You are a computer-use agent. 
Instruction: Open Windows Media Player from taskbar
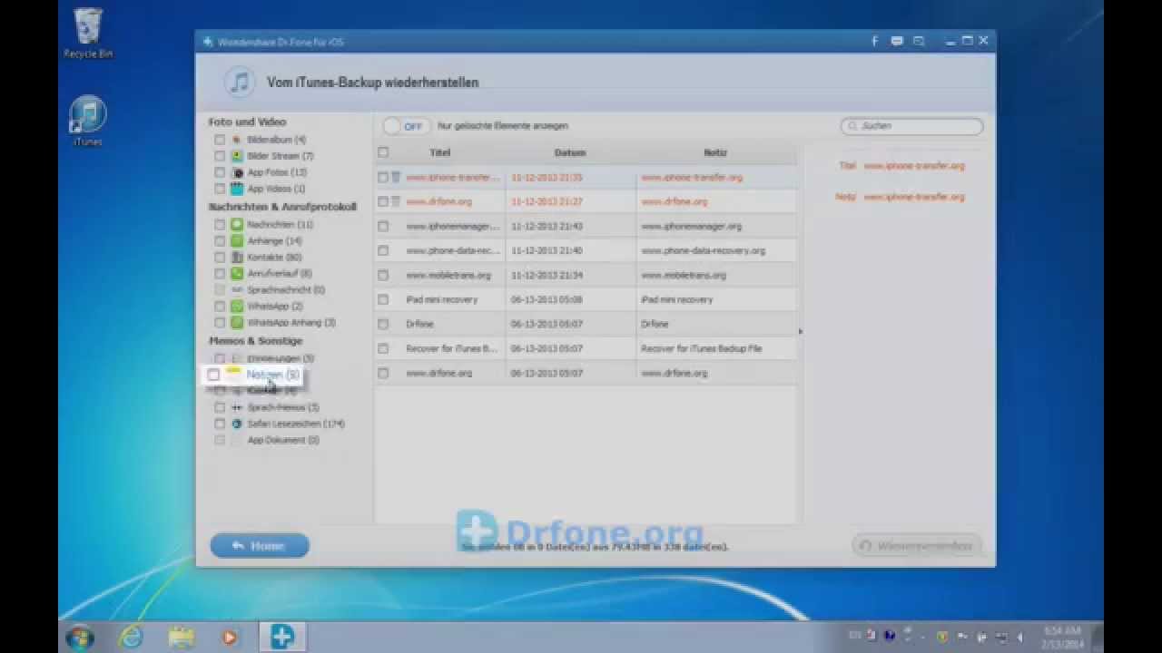tap(229, 637)
